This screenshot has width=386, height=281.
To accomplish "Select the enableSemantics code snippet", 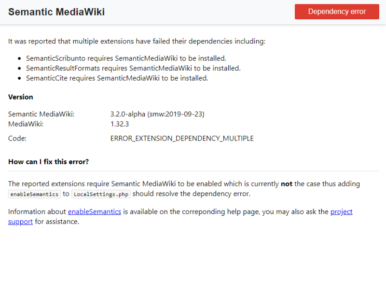I will (x=34, y=194).
